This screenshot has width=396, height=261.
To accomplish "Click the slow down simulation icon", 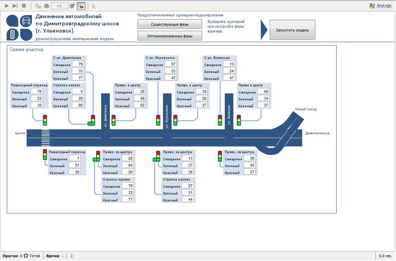I will pos(47,6).
